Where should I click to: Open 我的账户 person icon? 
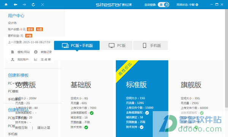[x=13, y=59]
